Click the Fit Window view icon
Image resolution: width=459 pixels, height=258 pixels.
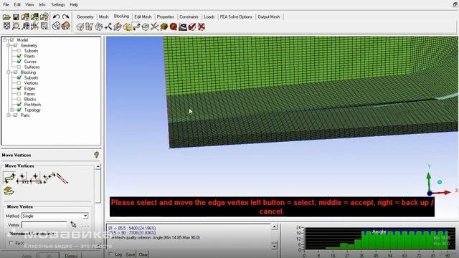coord(6,27)
